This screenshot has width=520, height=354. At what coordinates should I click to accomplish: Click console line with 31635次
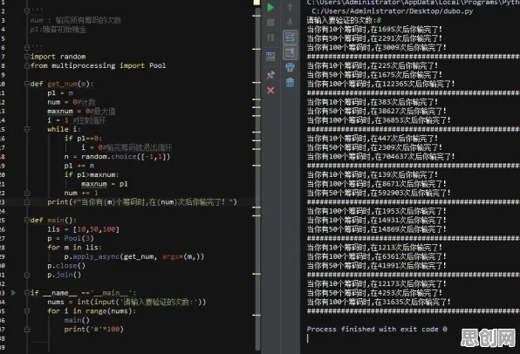click(x=379, y=302)
